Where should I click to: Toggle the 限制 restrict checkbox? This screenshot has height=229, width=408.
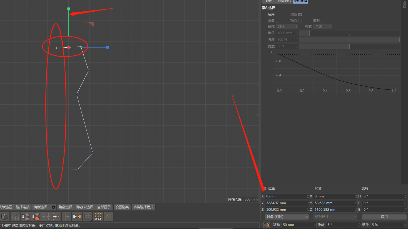click(x=322, y=20)
